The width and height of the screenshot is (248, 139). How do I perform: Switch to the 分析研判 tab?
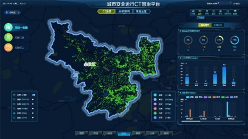click(124, 11)
